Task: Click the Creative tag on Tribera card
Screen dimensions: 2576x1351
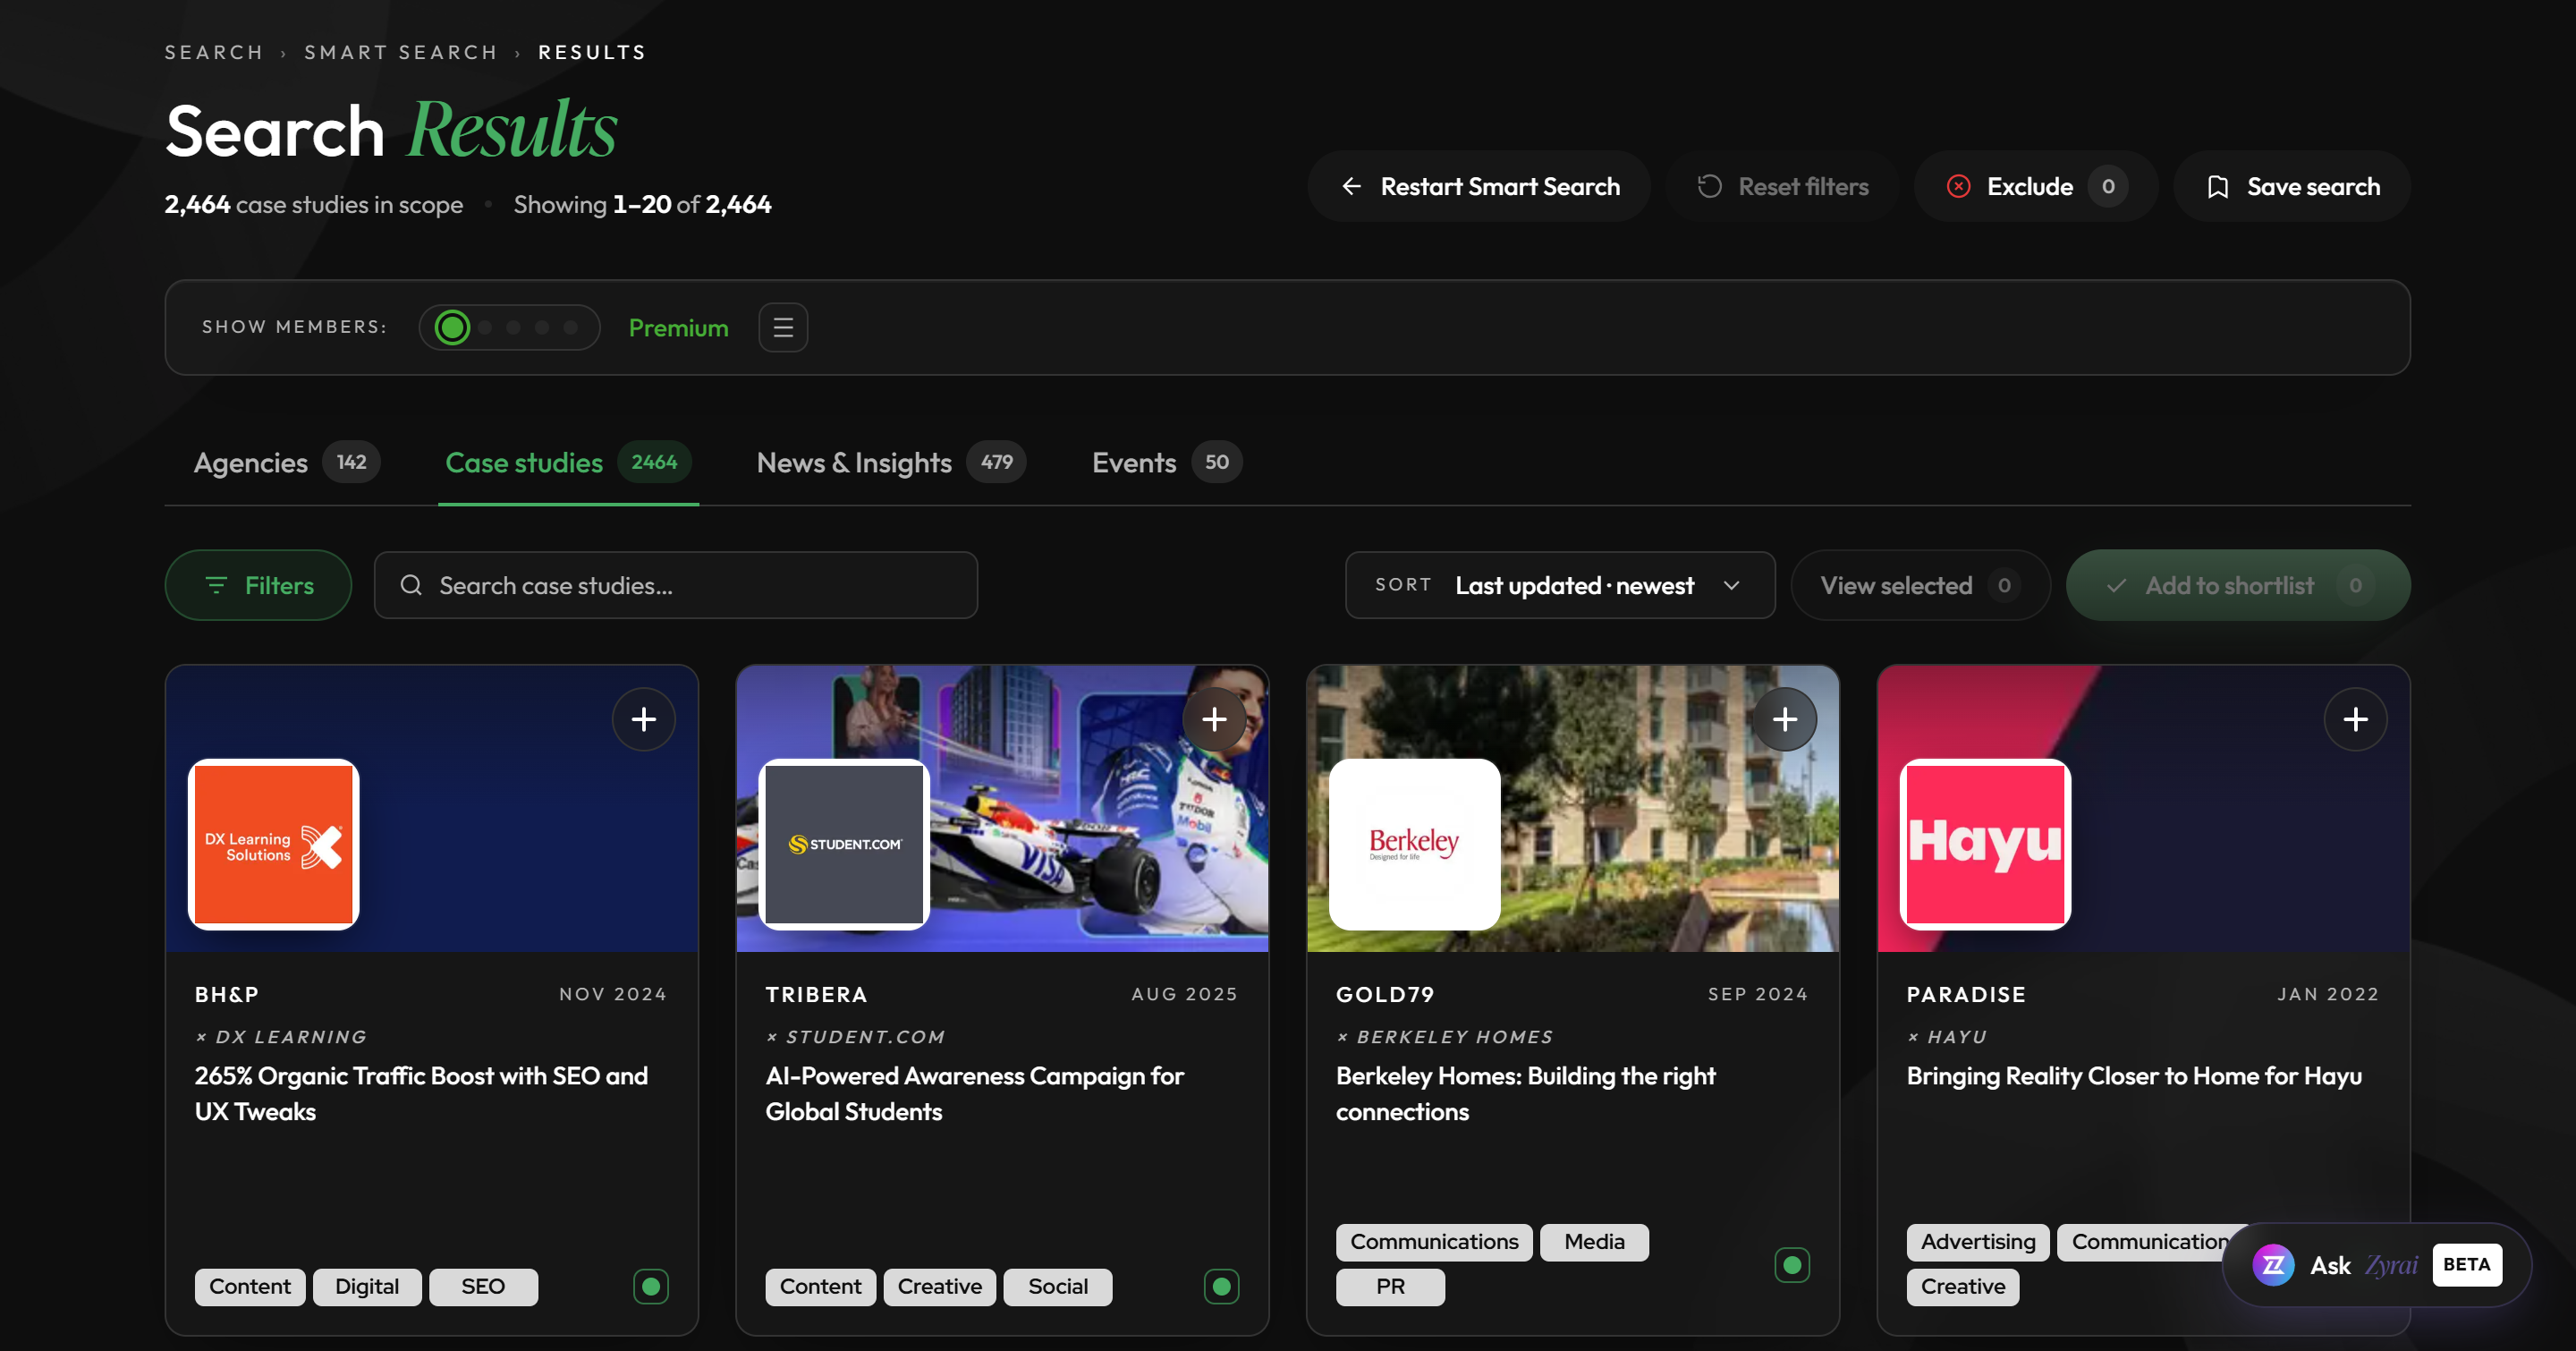Action: (x=939, y=1286)
